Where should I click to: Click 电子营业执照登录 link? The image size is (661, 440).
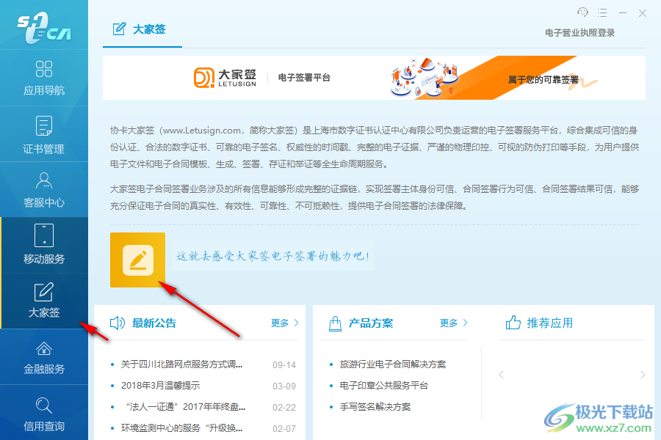click(x=579, y=33)
